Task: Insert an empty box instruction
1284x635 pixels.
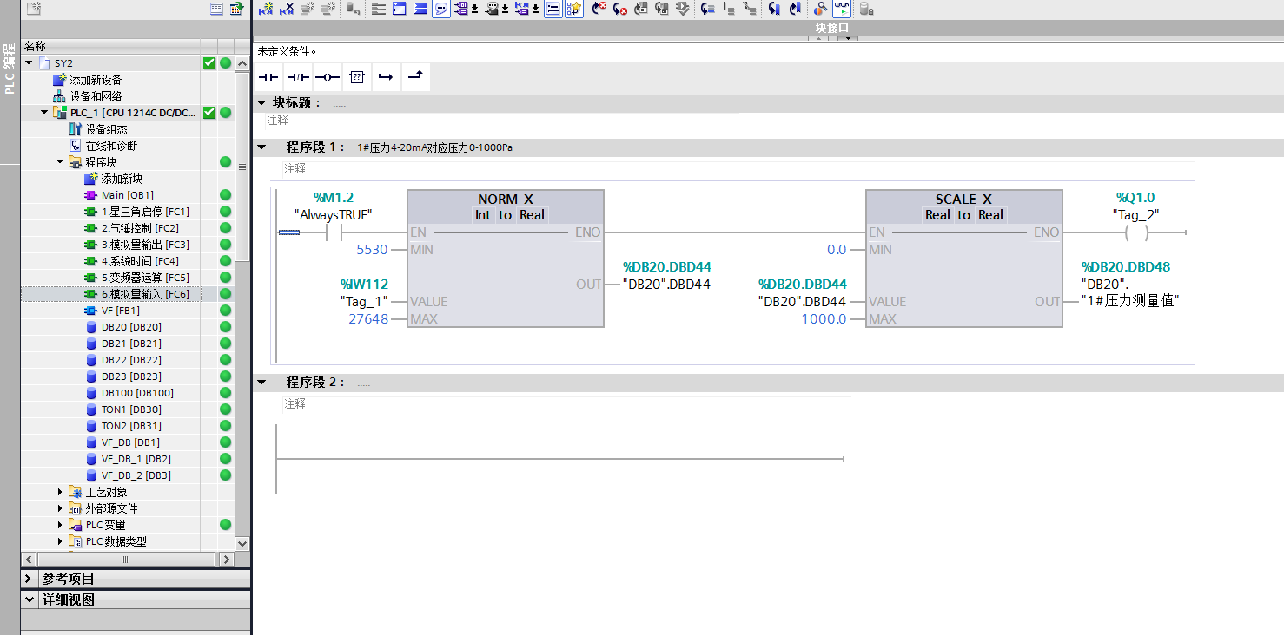Action: (x=357, y=77)
